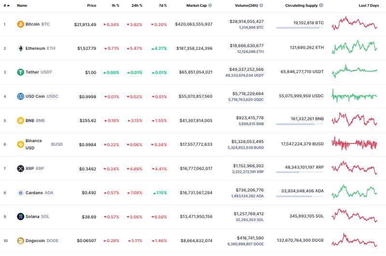Viewport: 386px width, 256px height.
Task: Click the USD Coin logo
Action: point(20,96)
